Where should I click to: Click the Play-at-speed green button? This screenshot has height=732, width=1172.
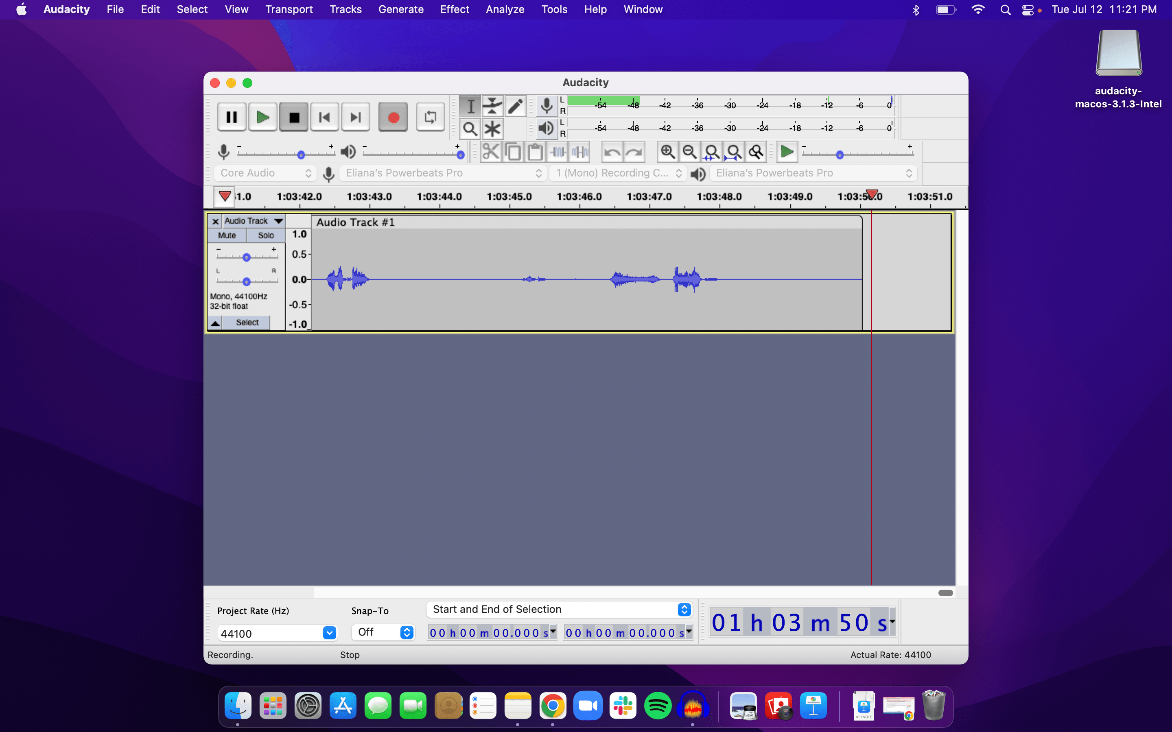coord(787,152)
